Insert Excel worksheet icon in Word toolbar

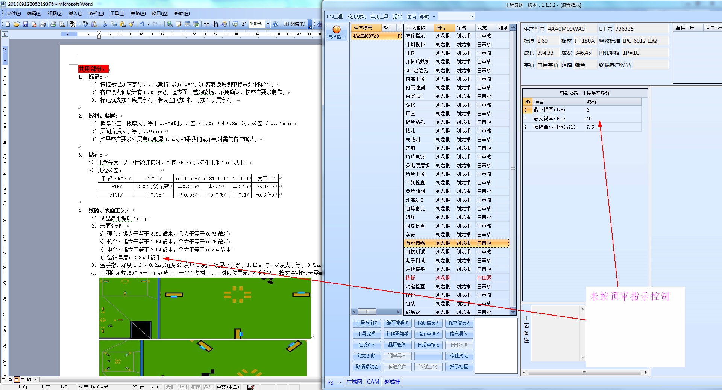click(196, 24)
